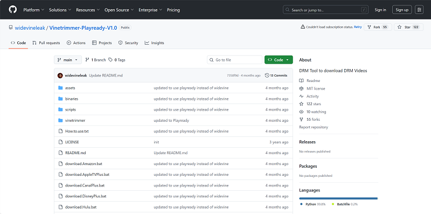Open download.Amazon.bat file
This screenshot has height=214, width=431.
pos(84,164)
